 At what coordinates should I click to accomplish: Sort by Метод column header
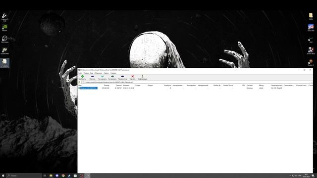[x=261, y=86]
